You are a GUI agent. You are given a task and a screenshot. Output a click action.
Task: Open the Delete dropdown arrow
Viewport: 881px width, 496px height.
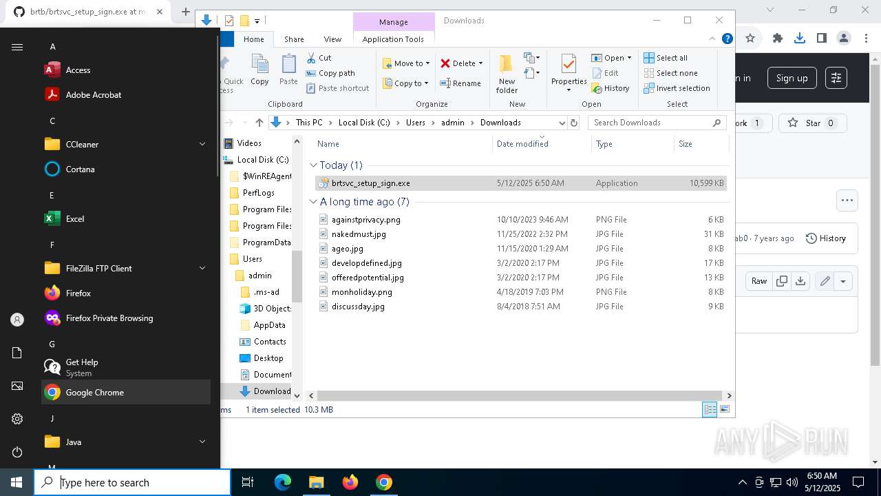[480, 63]
